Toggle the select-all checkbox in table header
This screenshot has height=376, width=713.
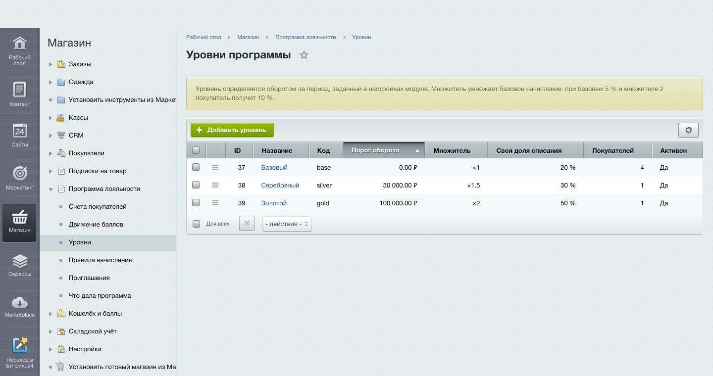point(196,150)
